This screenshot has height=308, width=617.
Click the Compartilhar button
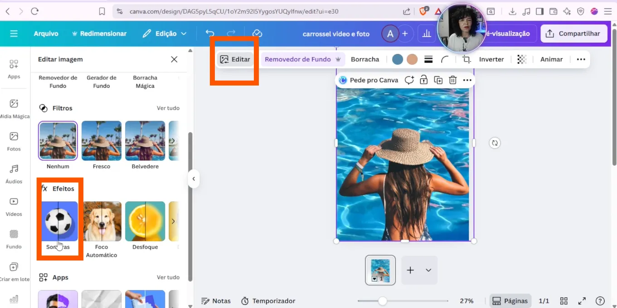573,33
